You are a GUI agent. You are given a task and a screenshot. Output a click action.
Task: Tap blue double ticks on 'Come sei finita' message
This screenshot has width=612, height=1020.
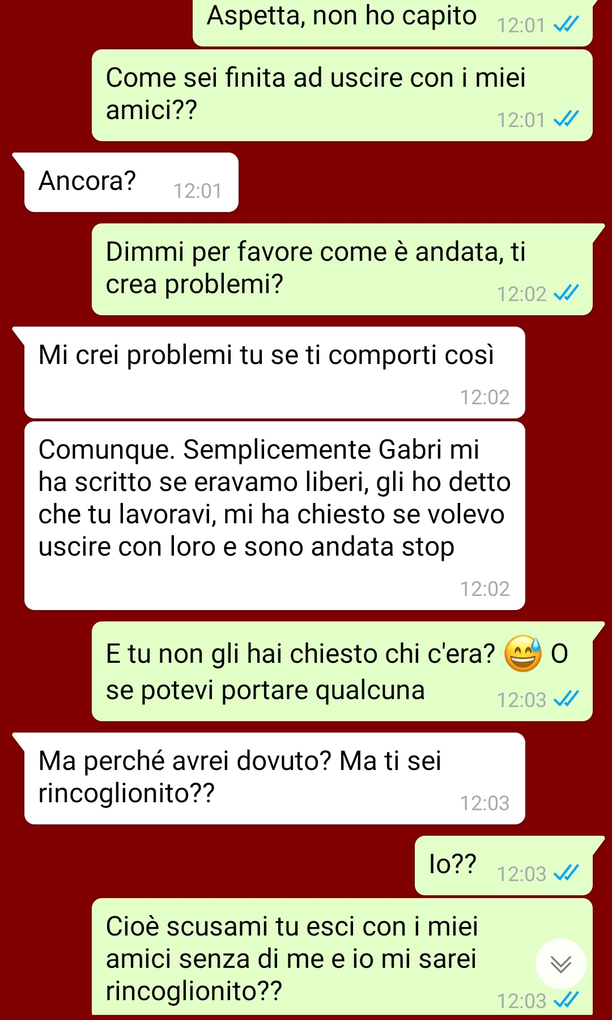[x=566, y=119]
